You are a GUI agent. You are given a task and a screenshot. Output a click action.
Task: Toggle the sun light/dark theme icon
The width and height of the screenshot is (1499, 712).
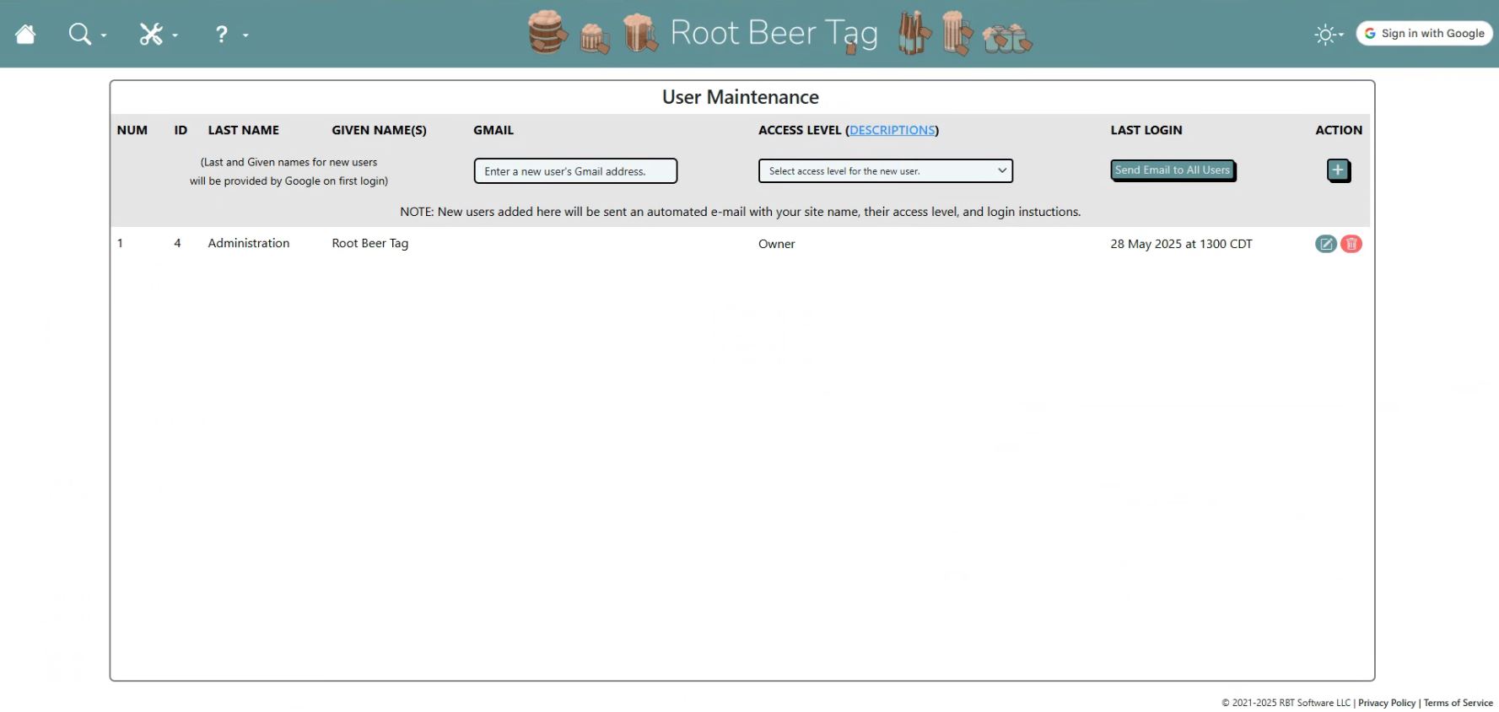point(1325,35)
